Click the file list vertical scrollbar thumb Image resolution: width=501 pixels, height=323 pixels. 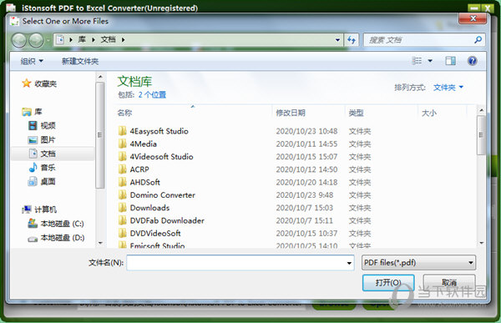(x=481, y=135)
